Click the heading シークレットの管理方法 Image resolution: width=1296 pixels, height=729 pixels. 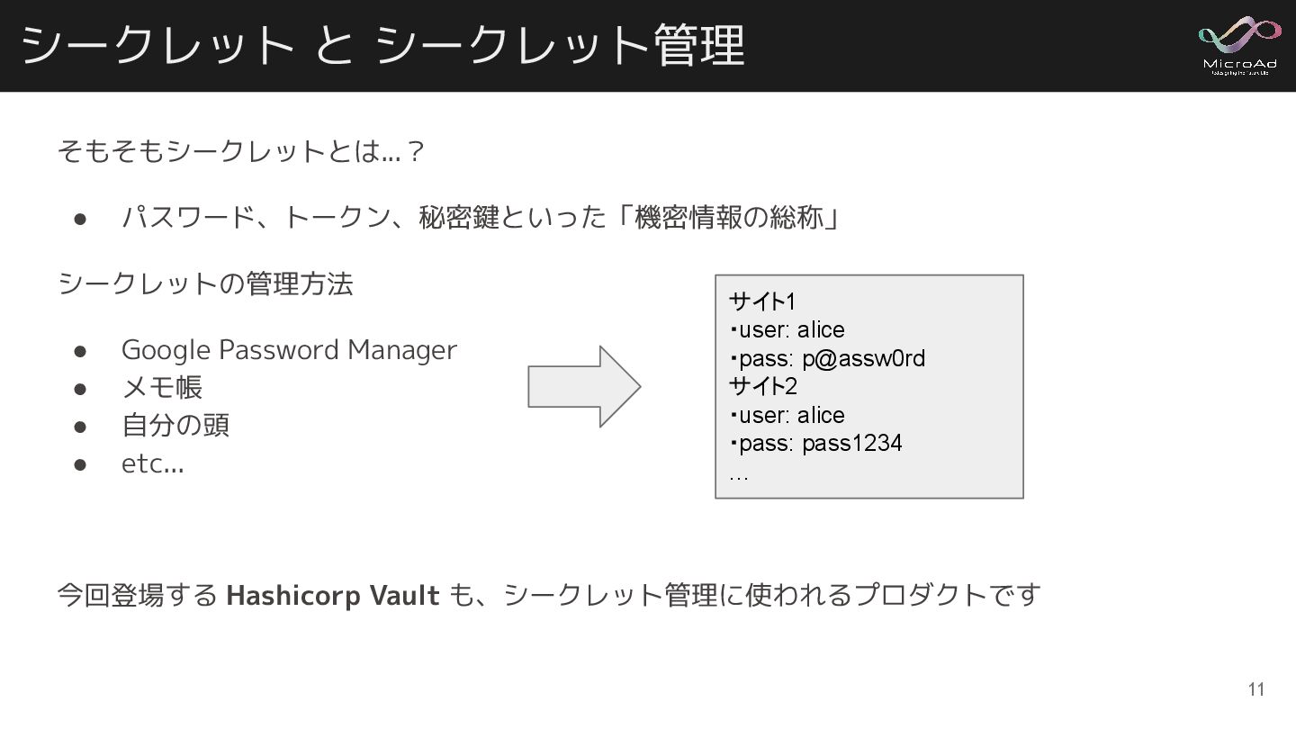pyautogui.click(x=205, y=283)
